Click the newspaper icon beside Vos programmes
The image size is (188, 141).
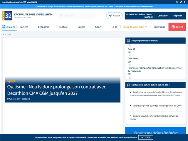128,41
